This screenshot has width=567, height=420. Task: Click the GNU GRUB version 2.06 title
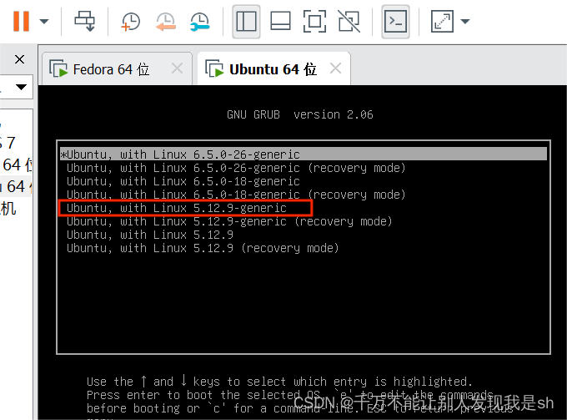point(300,114)
